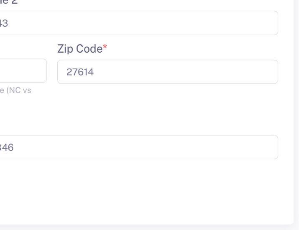
Task: Focus the top field containing "43"
Action: point(139,23)
